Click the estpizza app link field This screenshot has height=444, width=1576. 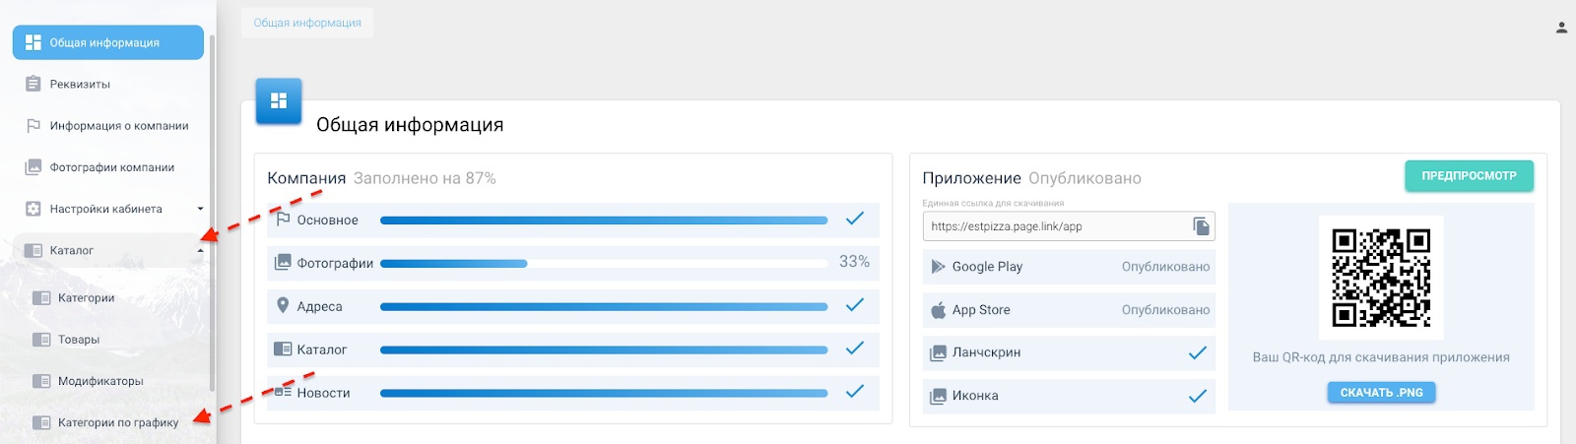click(x=1054, y=226)
